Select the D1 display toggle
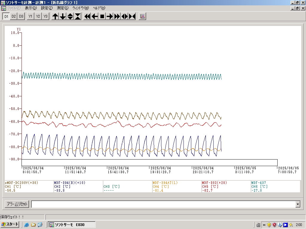This screenshot has width=306, height=229. 6,16
